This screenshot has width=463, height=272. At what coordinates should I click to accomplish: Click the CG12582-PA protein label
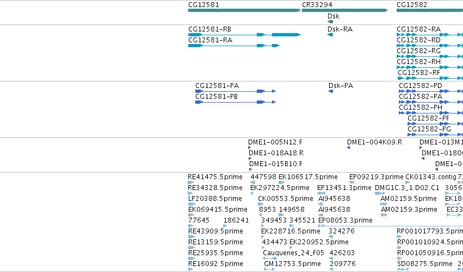click(x=421, y=97)
